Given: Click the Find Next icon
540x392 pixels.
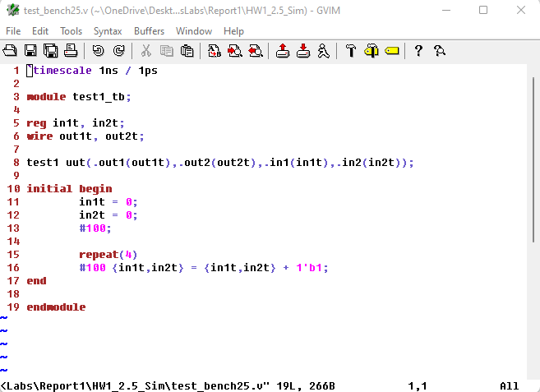Looking at the screenshot, I should coord(234,51).
